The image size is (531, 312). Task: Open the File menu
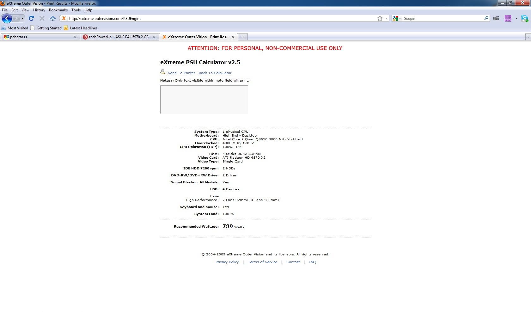pyautogui.click(x=5, y=10)
